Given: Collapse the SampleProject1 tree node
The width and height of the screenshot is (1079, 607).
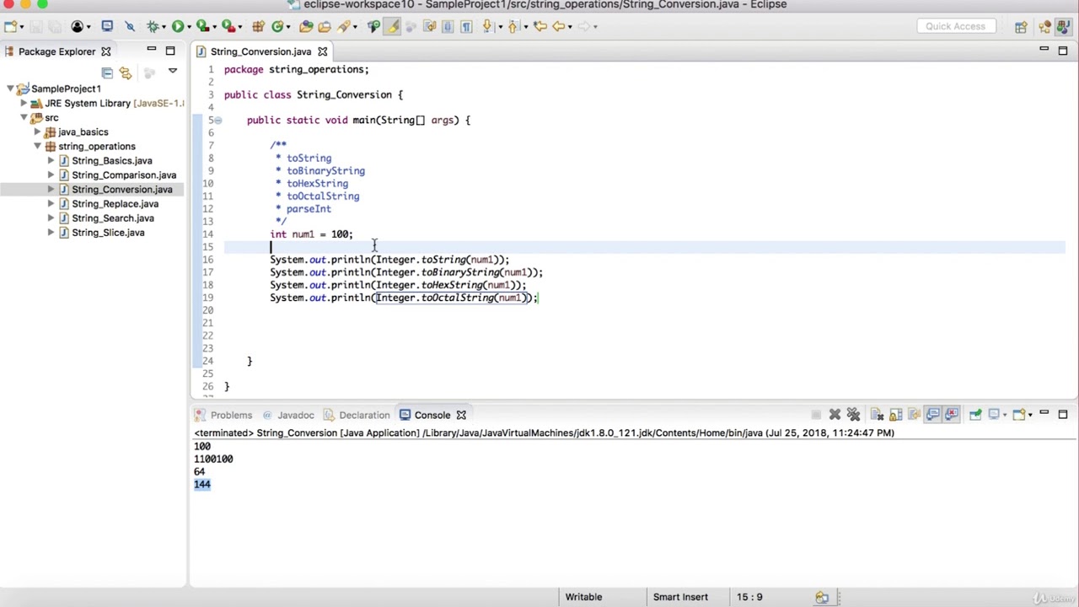Looking at the screenshot, I should click(x=10, y=89).
